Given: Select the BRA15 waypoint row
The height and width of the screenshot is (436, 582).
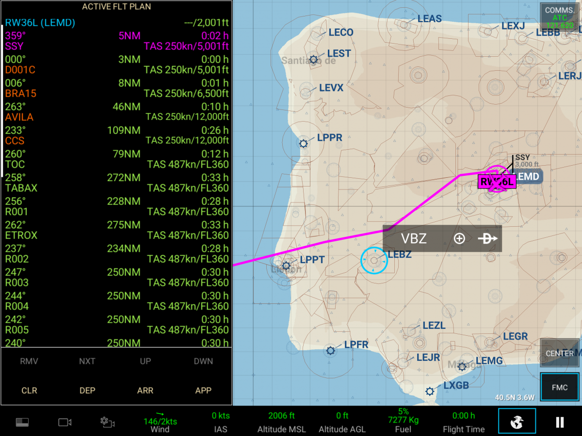Looking at the screenshot, I should point(116,89).
